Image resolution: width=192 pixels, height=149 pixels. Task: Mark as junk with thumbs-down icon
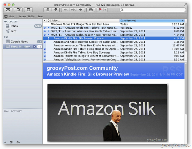pyautogui.click(x=55, y=10)
